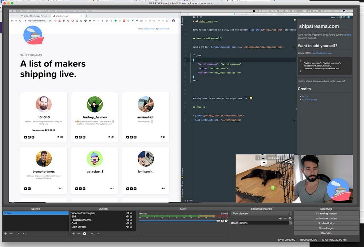Click new tab plus in previewed browser
This screenshot has width=364, height=247.
pyautogui.click(x=86, y=16)
